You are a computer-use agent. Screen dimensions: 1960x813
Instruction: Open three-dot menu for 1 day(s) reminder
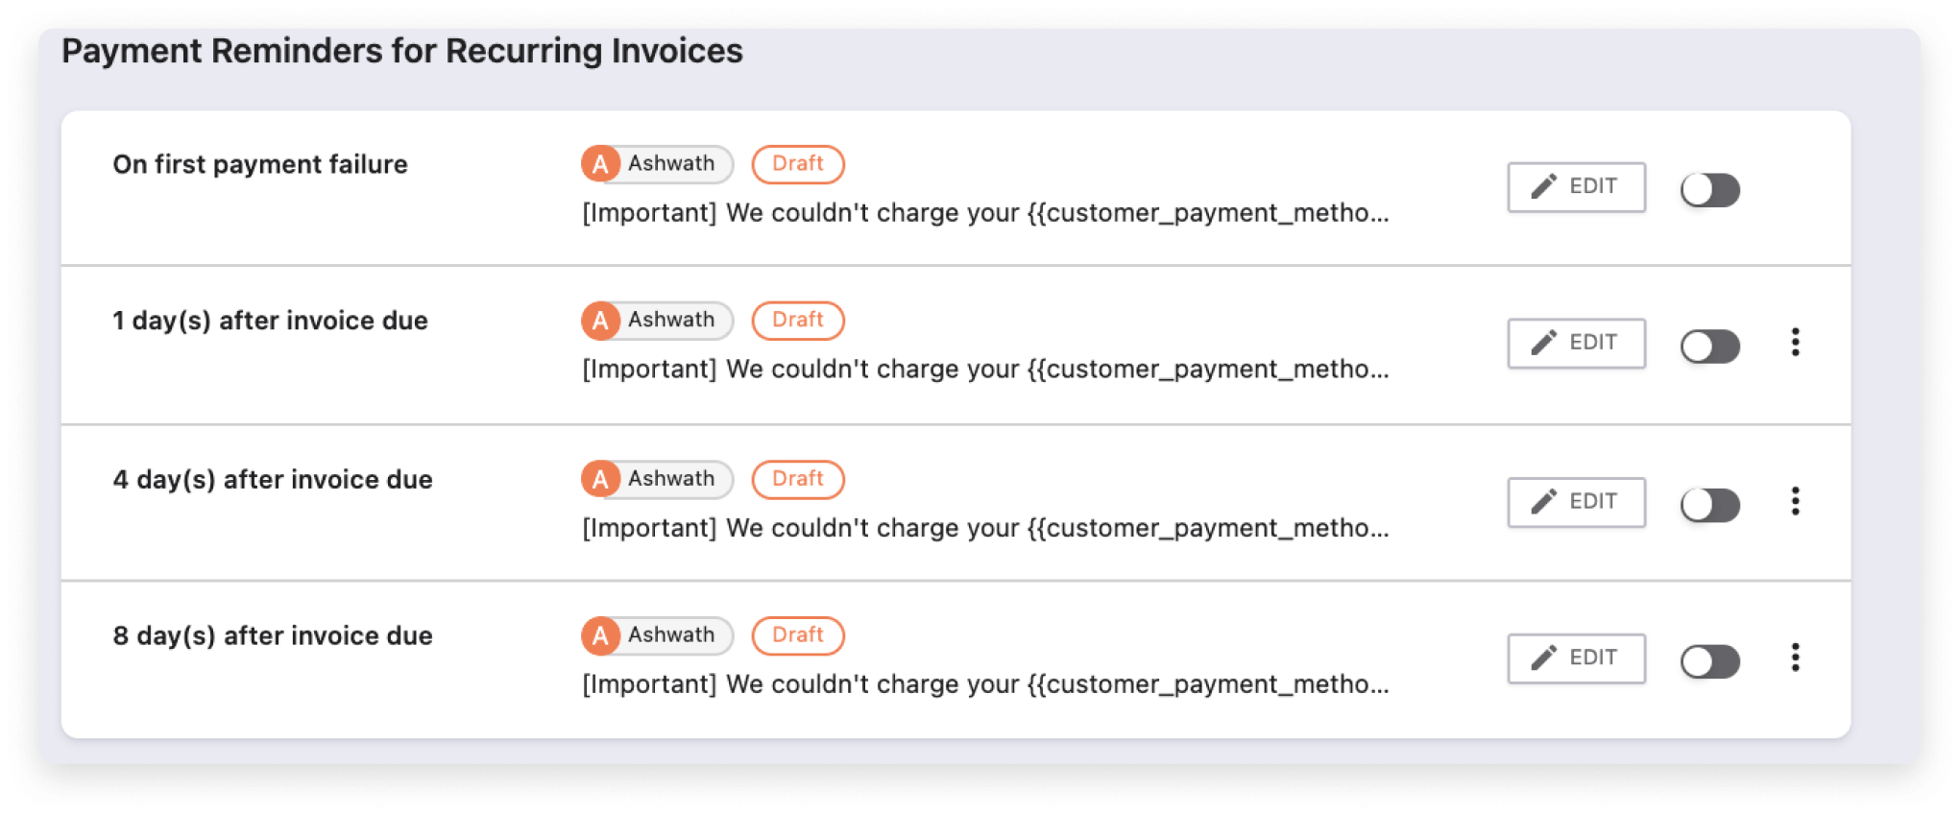pyautogui.click(x=1795, y=343)
